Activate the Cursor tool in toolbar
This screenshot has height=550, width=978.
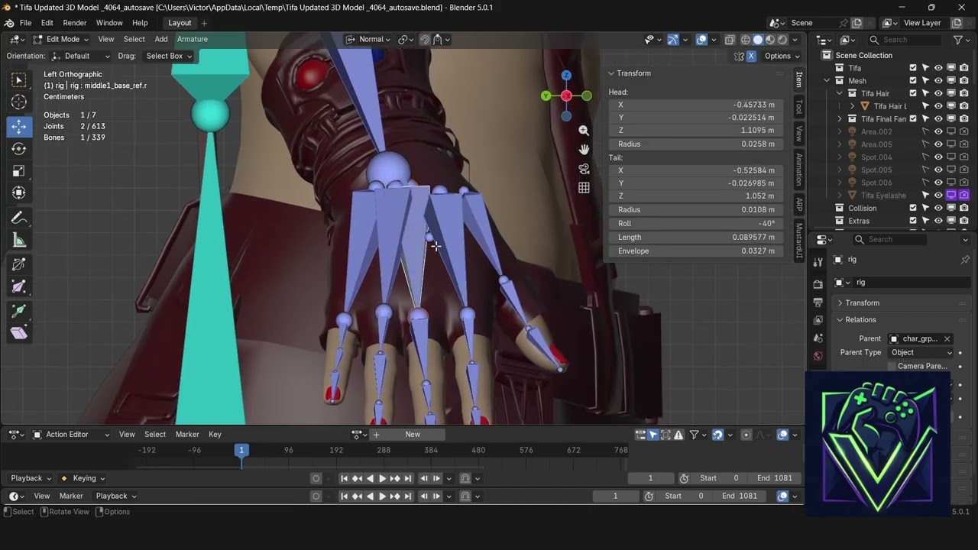(x=19, y=102)
